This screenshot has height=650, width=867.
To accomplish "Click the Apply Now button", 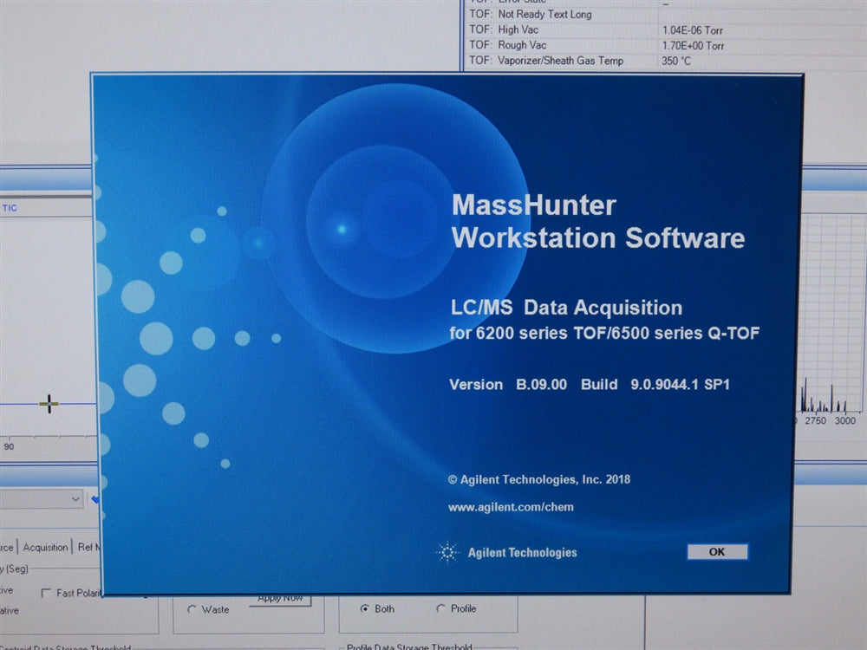I will pos(280,599).
